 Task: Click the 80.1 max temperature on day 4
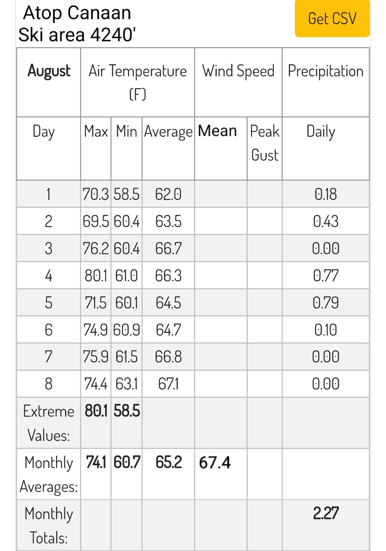point(96,276)
